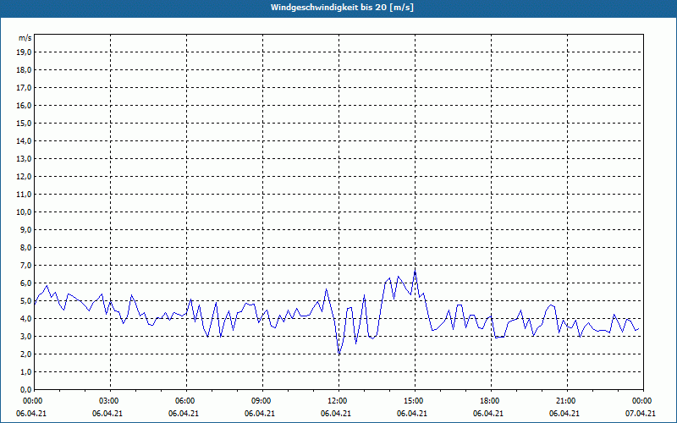Screen dimensions: 677x423
Task: Click the "18,0" y-axis label
Action: [25, 70]
